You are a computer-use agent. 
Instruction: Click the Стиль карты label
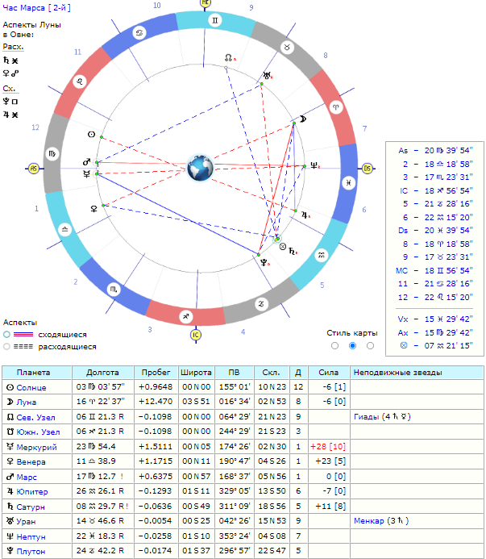[x=352, y=333]
